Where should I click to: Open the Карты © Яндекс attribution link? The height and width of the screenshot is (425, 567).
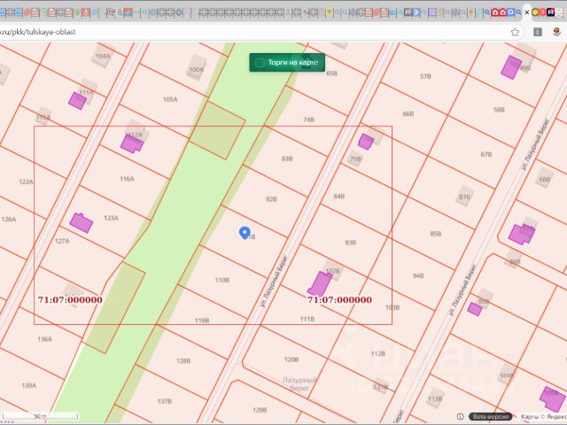543,417
